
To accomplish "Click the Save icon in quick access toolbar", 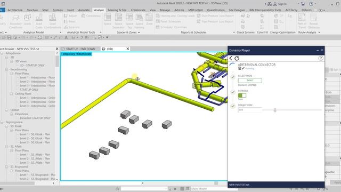I will (10, 37).
